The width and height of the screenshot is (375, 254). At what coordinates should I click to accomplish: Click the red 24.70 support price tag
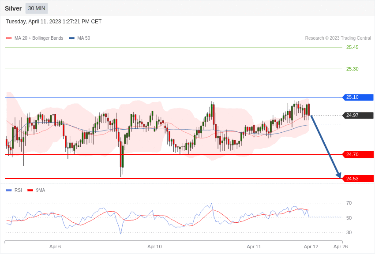[358, 154]
